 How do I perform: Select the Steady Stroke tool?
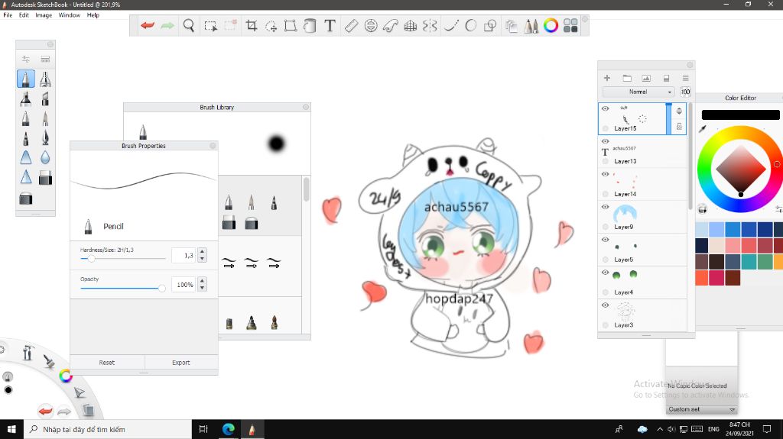(451, 25)
